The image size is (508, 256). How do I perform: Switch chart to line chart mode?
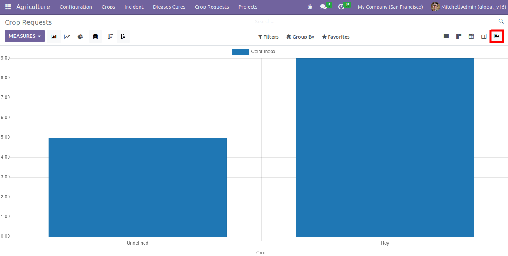67,37
